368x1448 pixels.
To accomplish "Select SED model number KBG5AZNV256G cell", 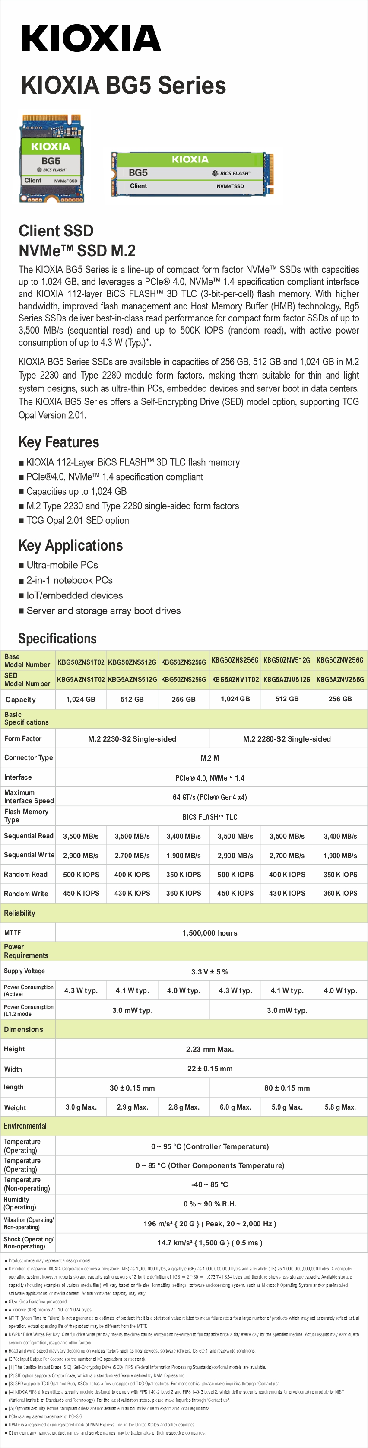I will [340, 680].
